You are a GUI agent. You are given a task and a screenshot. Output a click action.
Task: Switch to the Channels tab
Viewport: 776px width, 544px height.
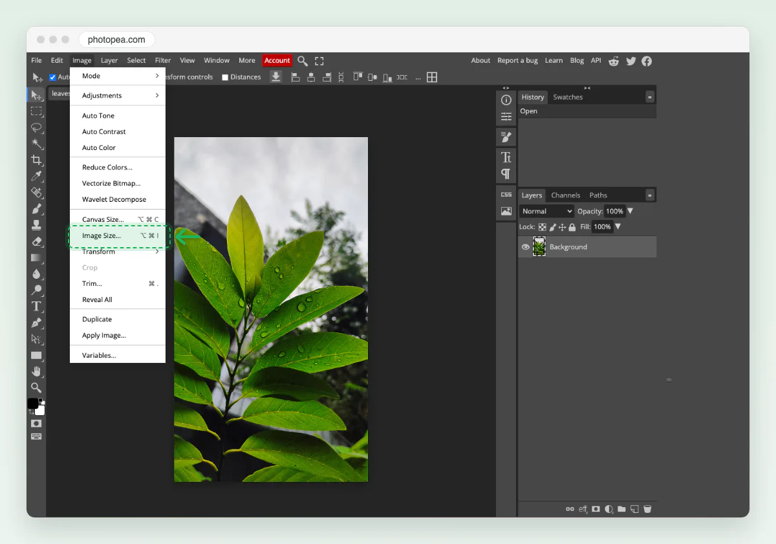(x=566, y=195)
